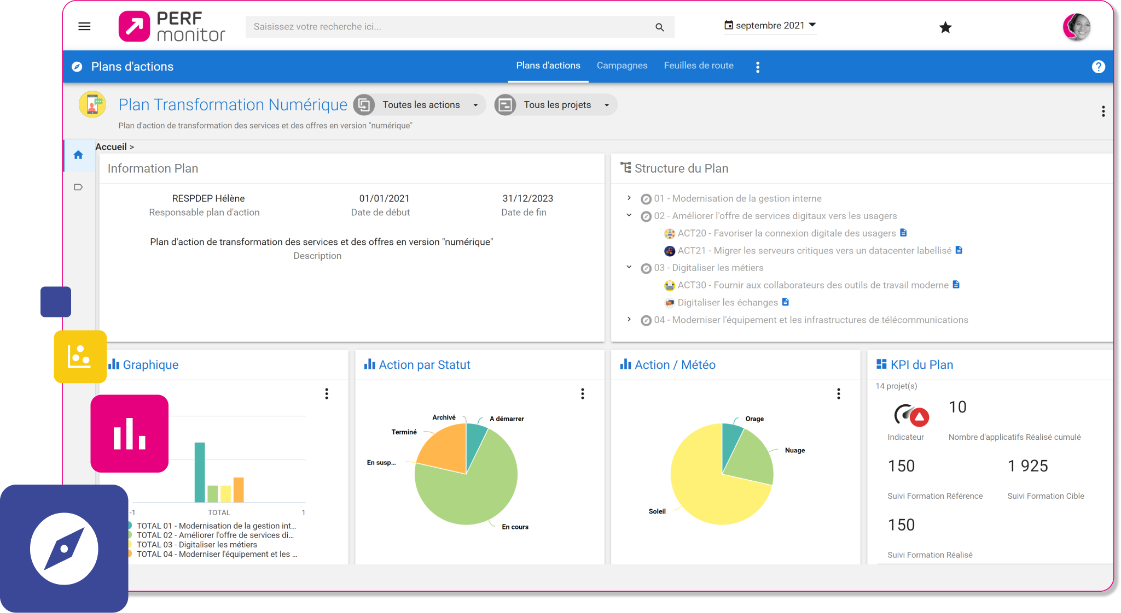Screen dimensions: 1121x613
Task: Collapse 02 - Améliorer l'offre de services digitaux
Action: (629, 215)
